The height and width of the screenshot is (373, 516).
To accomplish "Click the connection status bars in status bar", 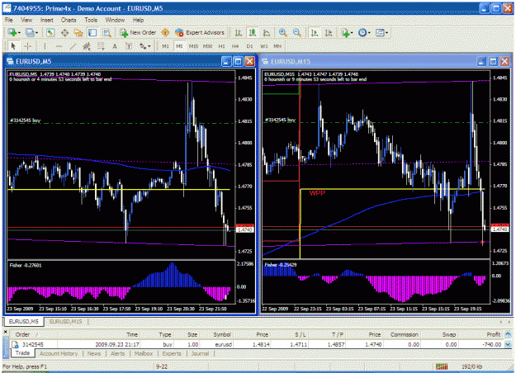I will (x=442, y=366).
